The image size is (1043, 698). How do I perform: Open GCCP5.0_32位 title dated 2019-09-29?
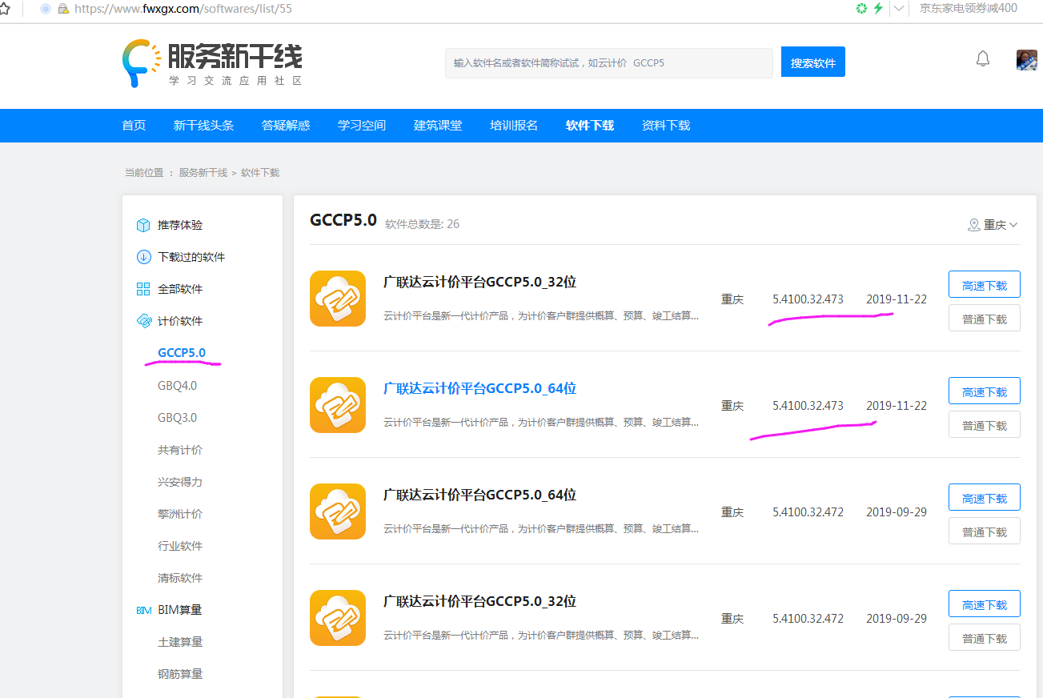pos(480,601)
